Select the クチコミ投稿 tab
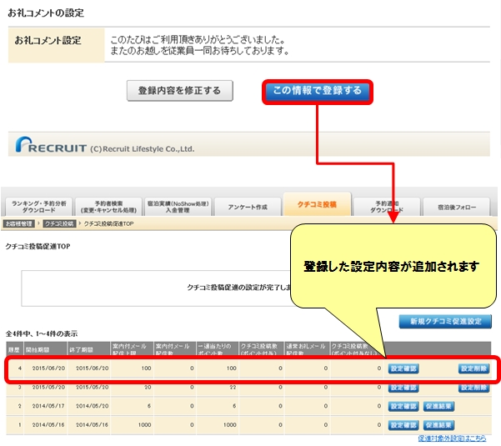The image size is (501, 446). coord(317,205)
